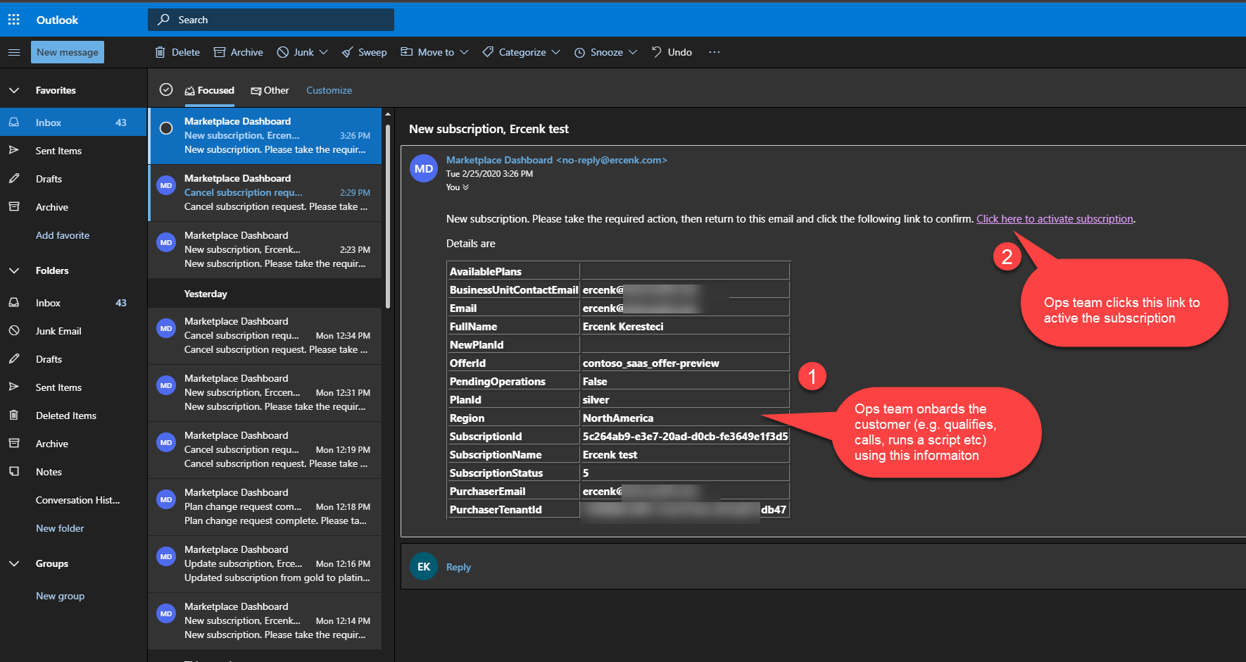Click the contoso_saas_offer-preview OfferId value

(x=651, y=363)
